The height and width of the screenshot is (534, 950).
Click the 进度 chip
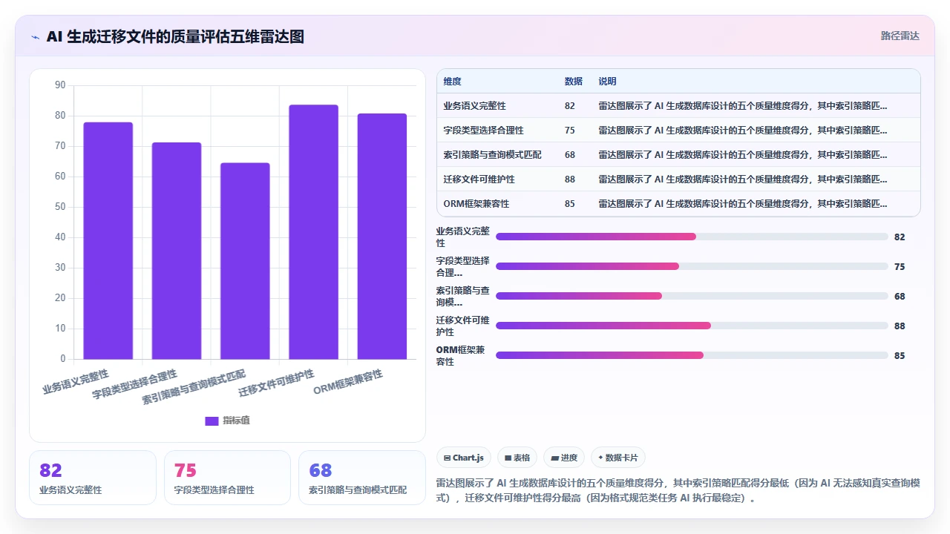tap(564, 458)
